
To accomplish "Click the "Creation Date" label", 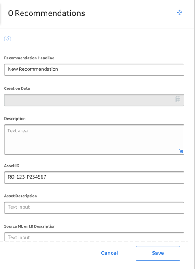I will [x=17, y=88].
